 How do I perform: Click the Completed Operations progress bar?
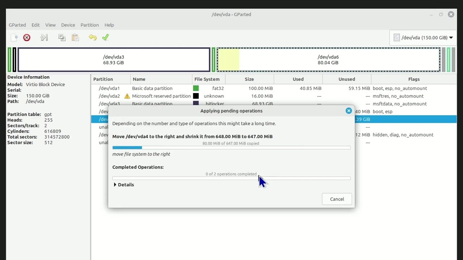(231, 178)
